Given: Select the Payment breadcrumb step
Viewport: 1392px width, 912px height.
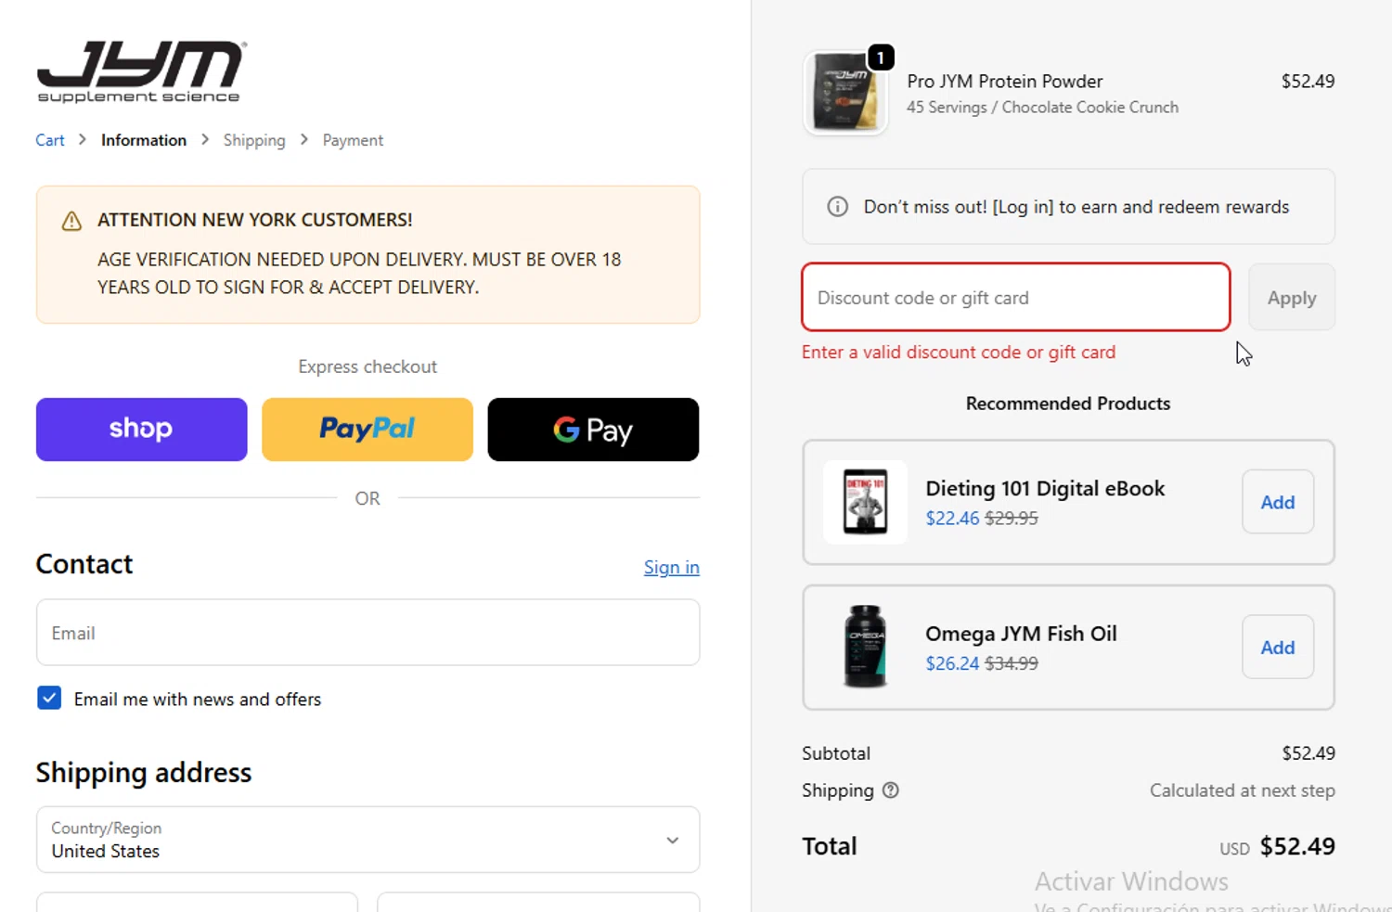Looking at the screenshot, I should coord(353,140).
